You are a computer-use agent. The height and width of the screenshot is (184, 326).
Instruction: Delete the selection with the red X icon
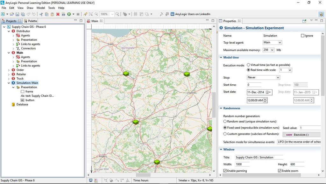click(58, 14)
